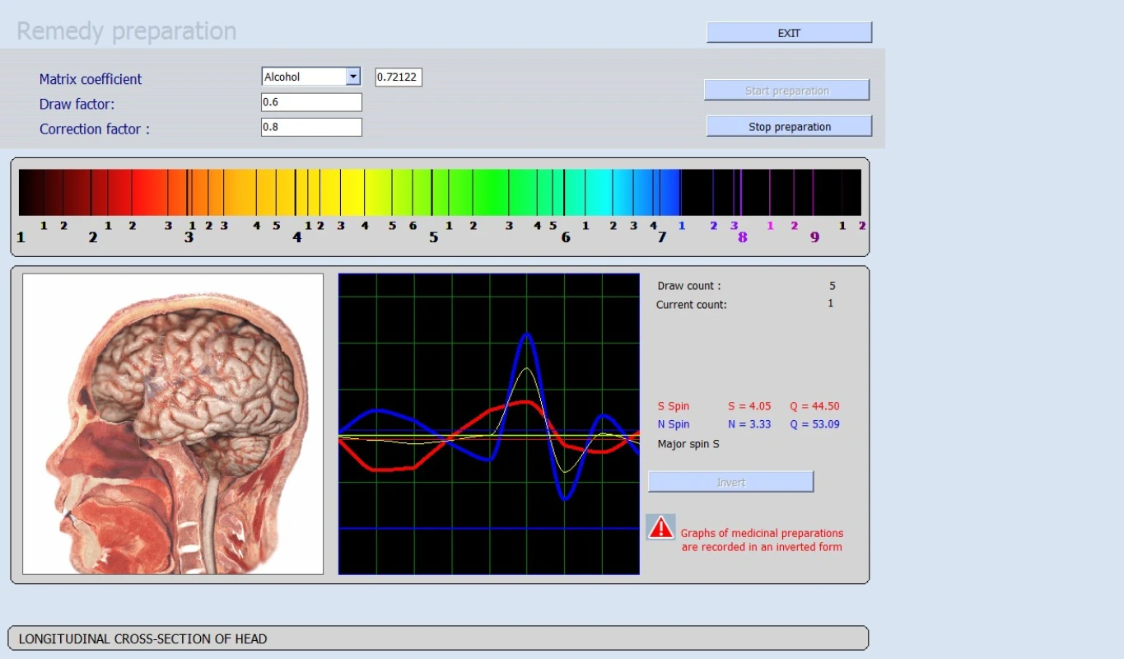Click the red 'S Spin' label

[674, 406]
